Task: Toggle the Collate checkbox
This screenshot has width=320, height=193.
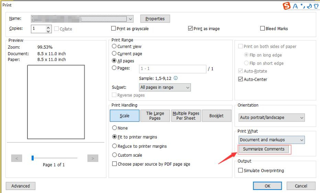Action: click(56, 29)
